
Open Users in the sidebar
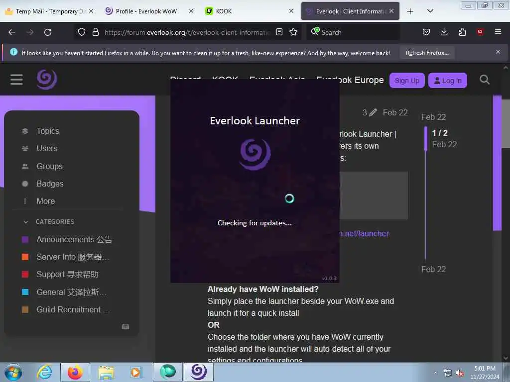[x=47, y=148]
